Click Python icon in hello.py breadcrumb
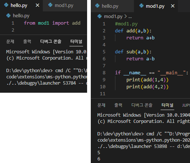Screen dimensions: 190x163 [8, 15]
